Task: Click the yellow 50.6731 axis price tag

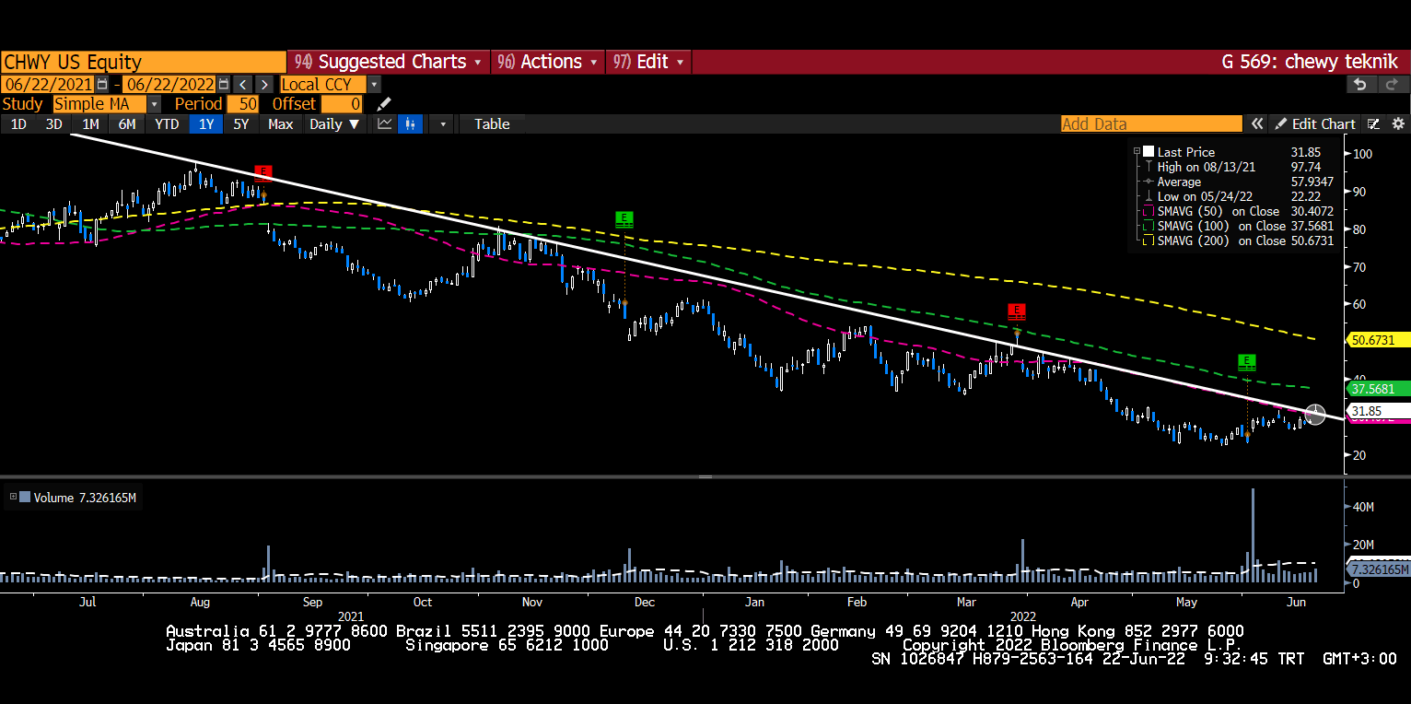Action: click(x=1378, y=340)
